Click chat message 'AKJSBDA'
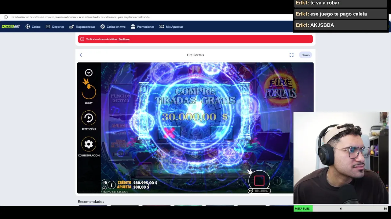This screenshot has width=391, height=219. 341,25
